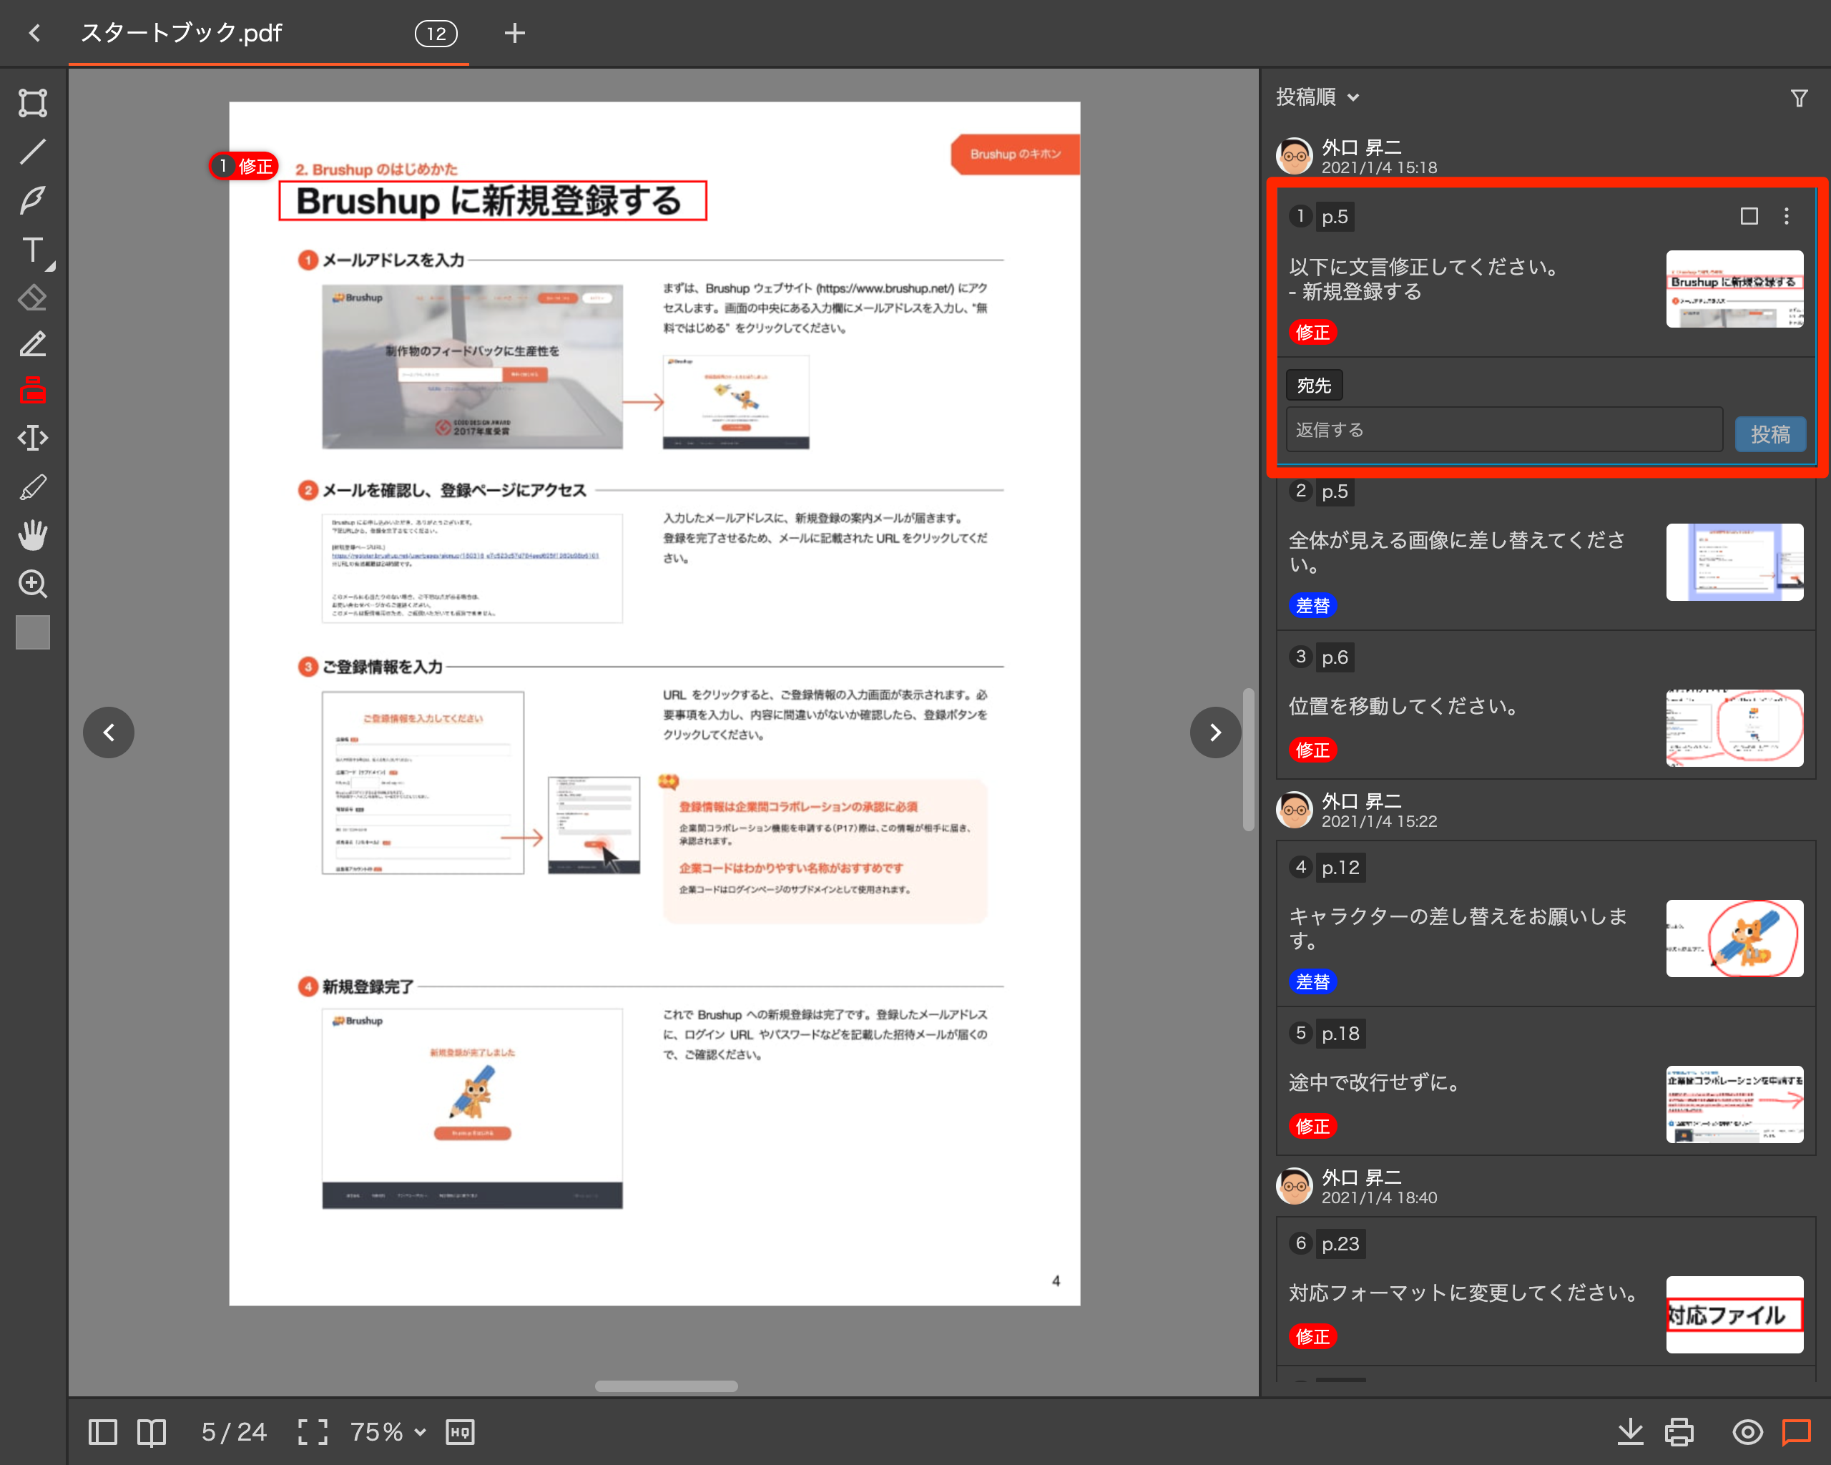
Task: Open the 投稿順 sort dropdown
Action: [x=1317, y=98]
